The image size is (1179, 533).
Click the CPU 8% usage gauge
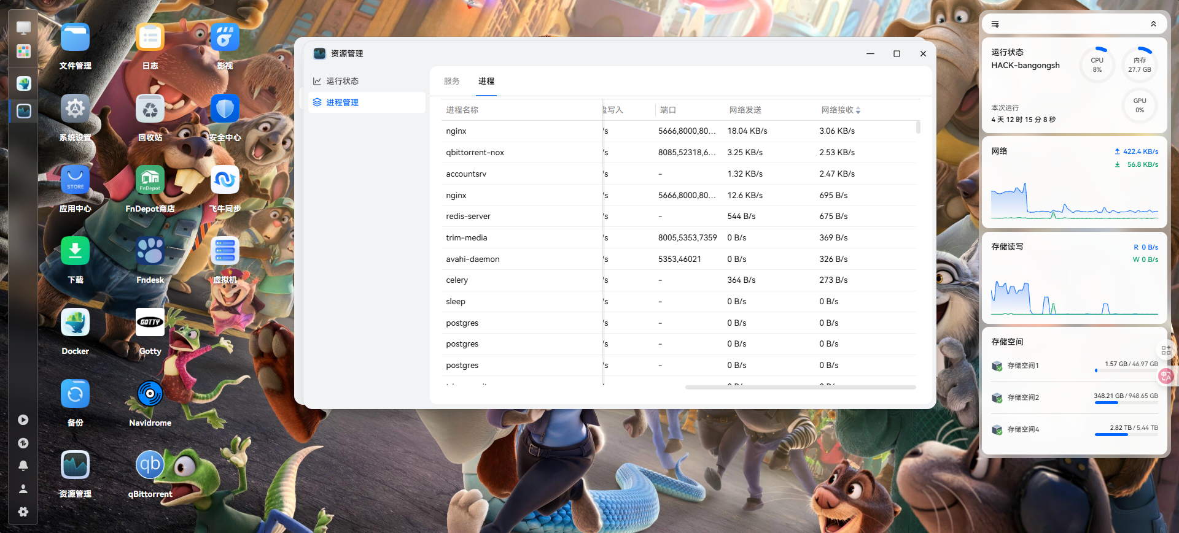(1097, 64)
